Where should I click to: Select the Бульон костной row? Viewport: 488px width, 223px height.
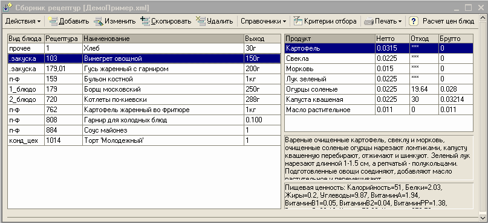pos(144,79)
